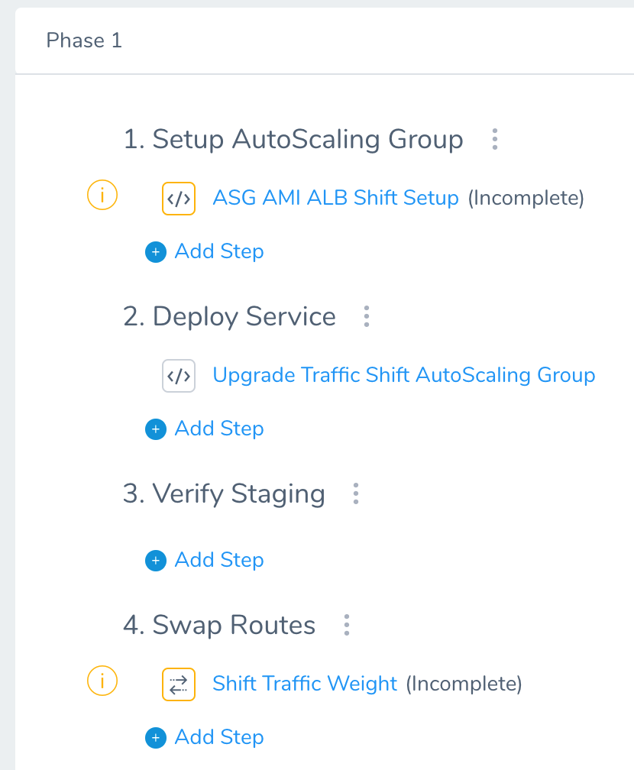The height and width of the screenshot is (770, 634).
Task: Open the three-dot menu for Deploy Service
Action: pyautogui.click(x=367, y=316)
